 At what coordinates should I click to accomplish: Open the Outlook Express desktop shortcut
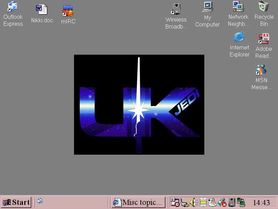[x=13, y=7]
